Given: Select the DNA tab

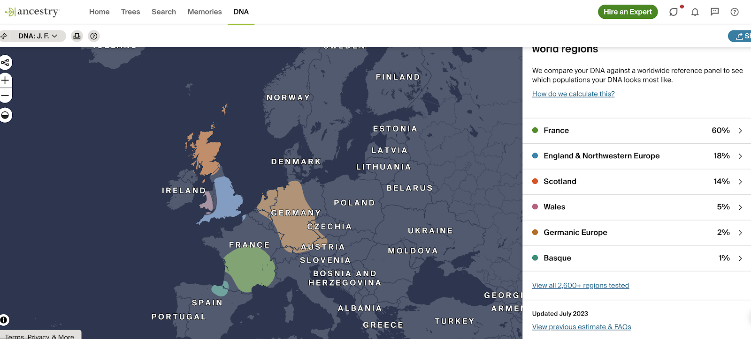Looking at the screenshot, I should click(241, 12).
